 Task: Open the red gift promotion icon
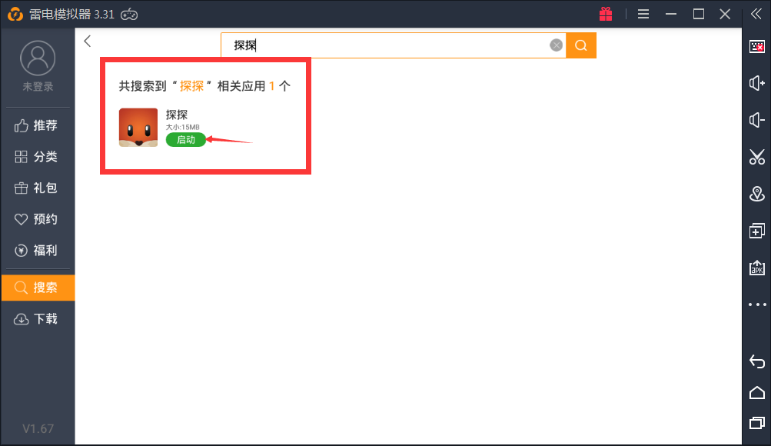pos(605,13)
